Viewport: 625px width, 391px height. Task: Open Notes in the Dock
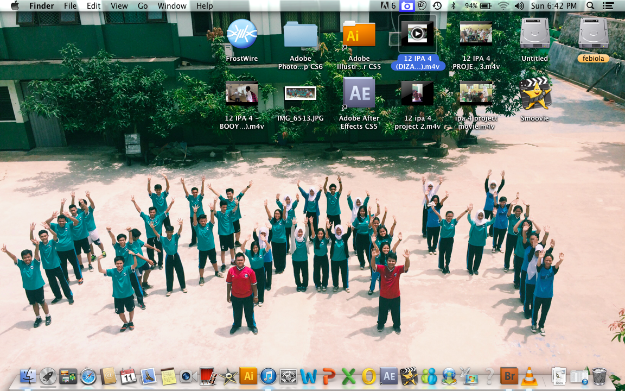168,376
